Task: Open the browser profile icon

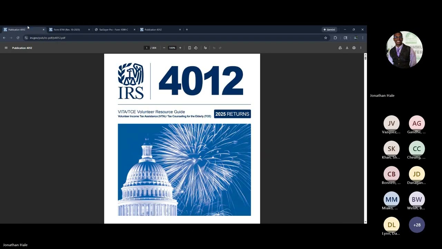Action: [x=356, y=38]
